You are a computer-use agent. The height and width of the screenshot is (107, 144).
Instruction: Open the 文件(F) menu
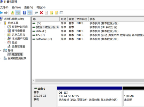pyautogui.click(x=4, y=7)
